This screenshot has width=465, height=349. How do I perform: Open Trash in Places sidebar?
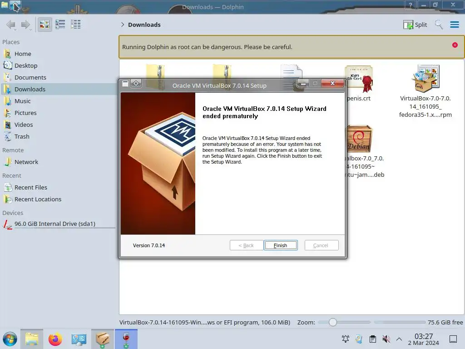point(58,136)
